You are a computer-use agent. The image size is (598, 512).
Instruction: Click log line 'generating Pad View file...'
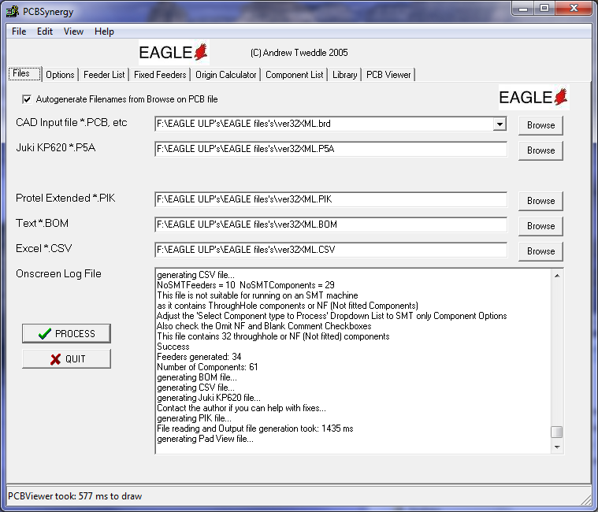pos(205,439)
